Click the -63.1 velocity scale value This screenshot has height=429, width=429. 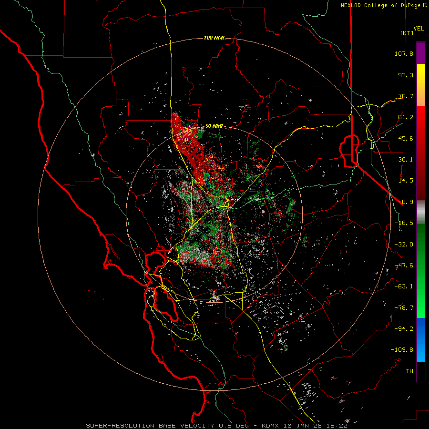(404, 286)
